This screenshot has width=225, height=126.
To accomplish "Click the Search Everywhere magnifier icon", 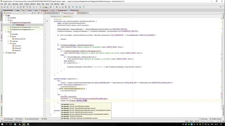I will click(x=220, y=7).
